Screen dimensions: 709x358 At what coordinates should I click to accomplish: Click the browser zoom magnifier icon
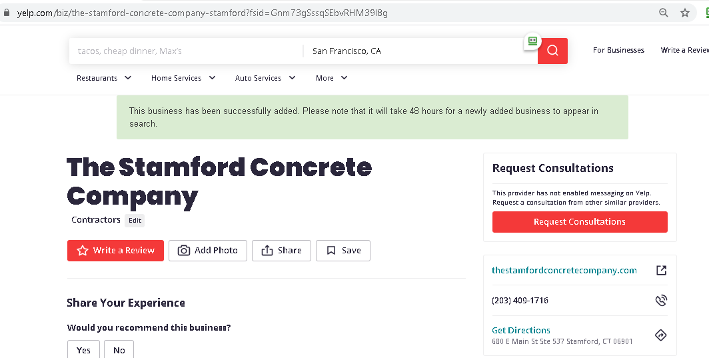click(663, 13)
